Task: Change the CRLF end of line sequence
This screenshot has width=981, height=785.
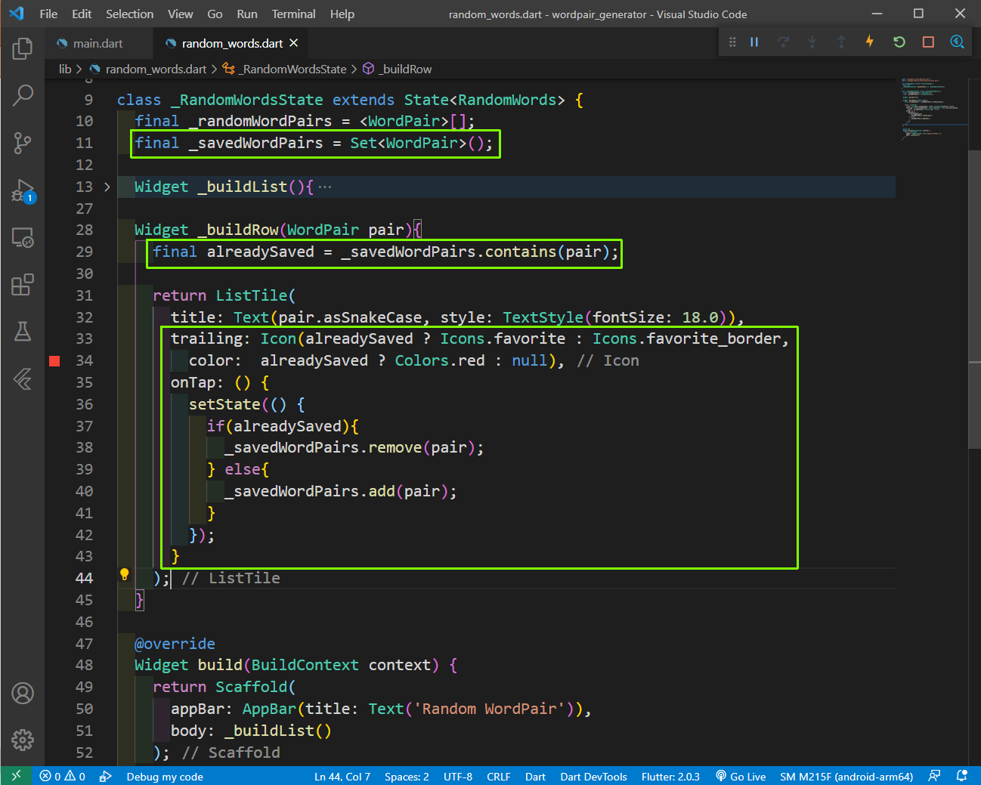Action: [499, 776]
